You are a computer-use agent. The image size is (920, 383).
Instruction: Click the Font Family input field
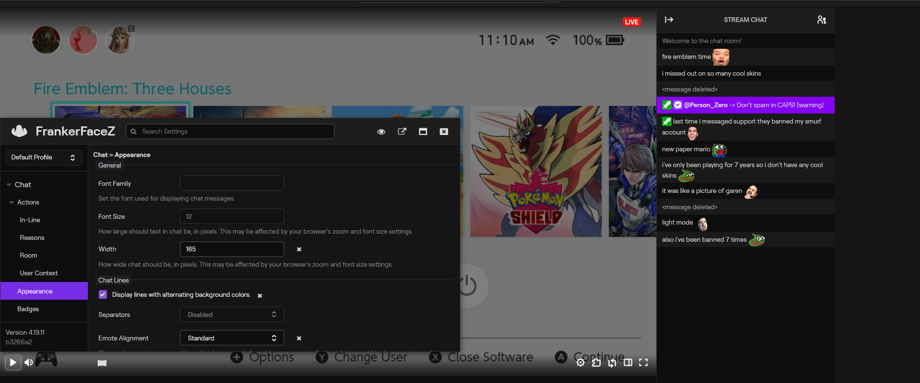(232, 183)
